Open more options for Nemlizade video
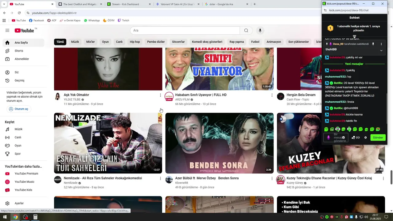 click(160, 178)
